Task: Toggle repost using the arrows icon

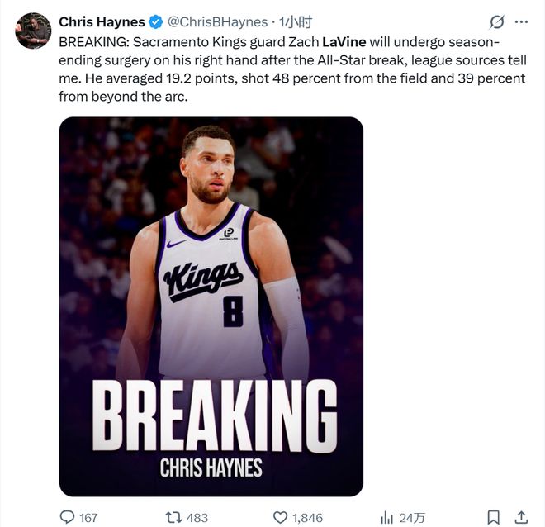Action: pyautogui.click(x=173, y=517)
